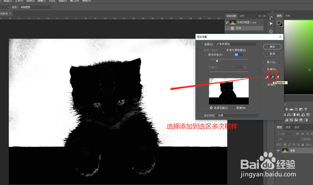Click the 背景 layer thumbnail
The image size is (313, 185).
tap(285, 151)
